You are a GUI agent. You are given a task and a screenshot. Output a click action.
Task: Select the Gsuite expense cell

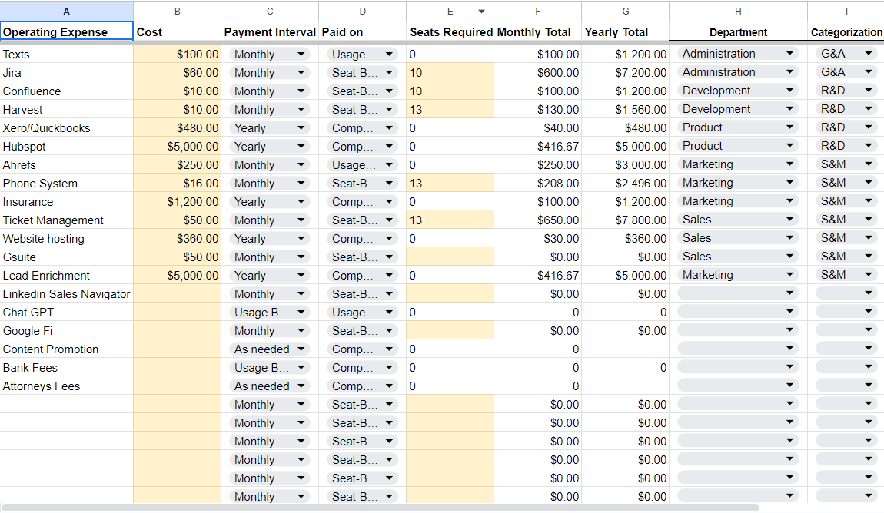(x=67, y=257)
